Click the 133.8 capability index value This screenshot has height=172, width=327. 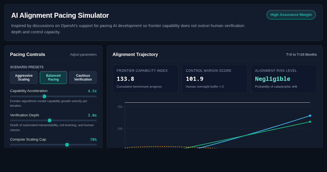125,79
